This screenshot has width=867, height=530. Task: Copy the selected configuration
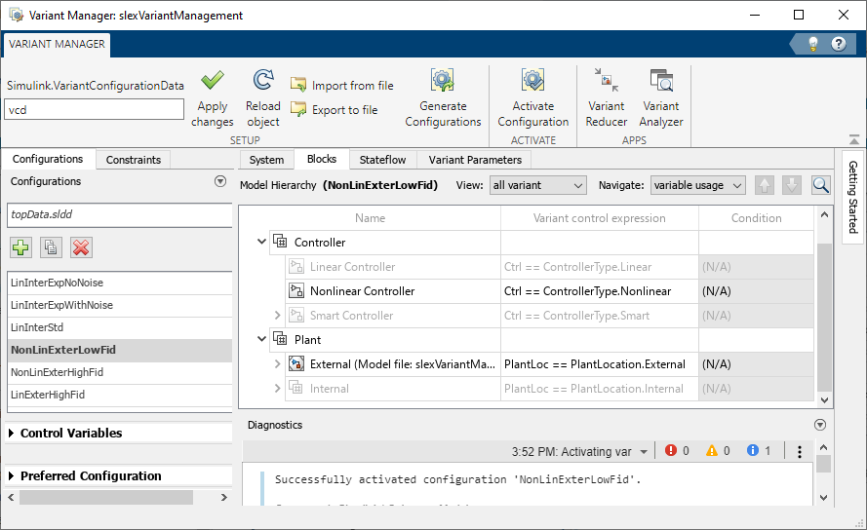51,247
